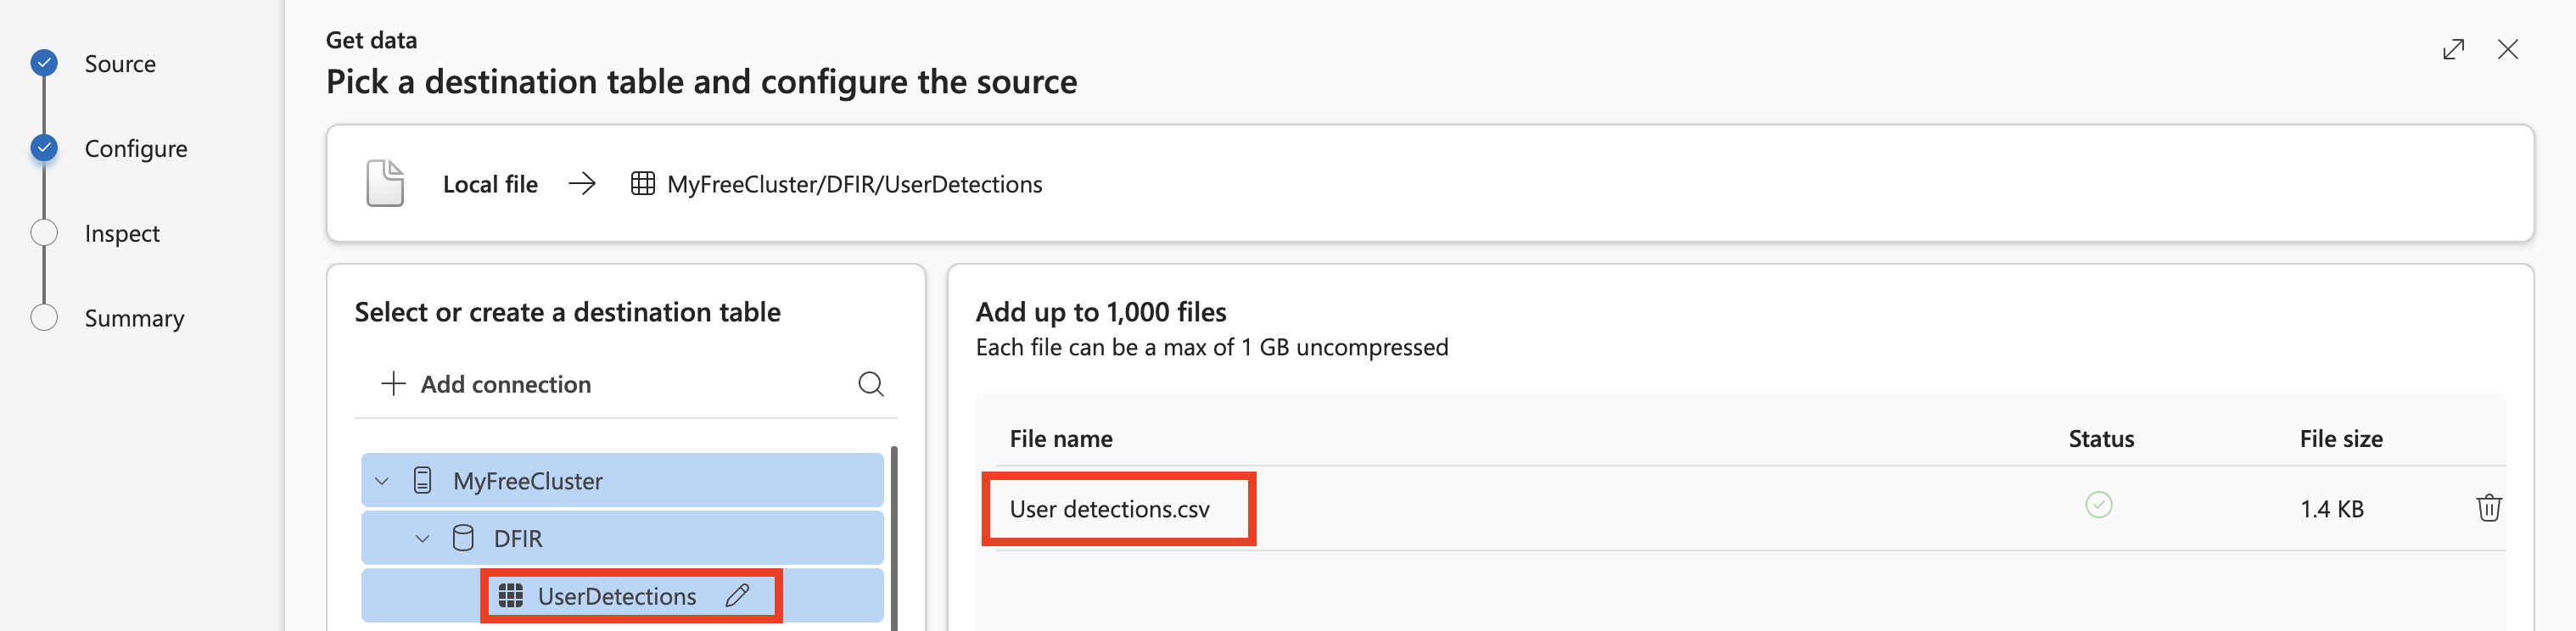2576x631 pixels.
Task: Click the destination tree vertical scrollbar
Action: click(894, 540)
